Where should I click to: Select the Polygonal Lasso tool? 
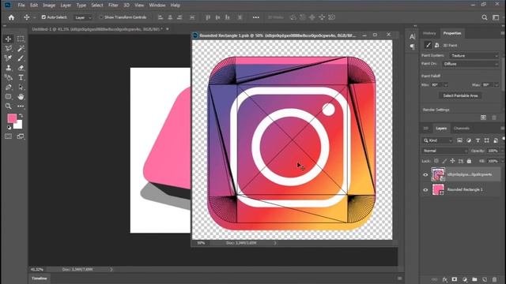pyautogui.click(x=9, y=49)
